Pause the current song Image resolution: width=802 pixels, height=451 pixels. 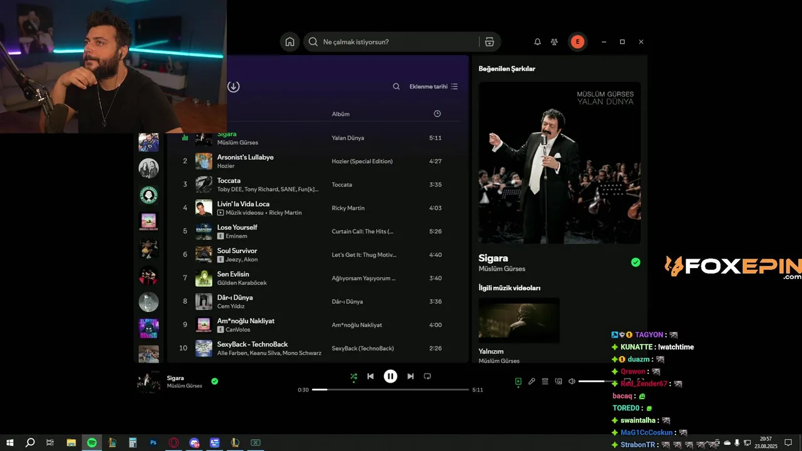pos(390,376)
